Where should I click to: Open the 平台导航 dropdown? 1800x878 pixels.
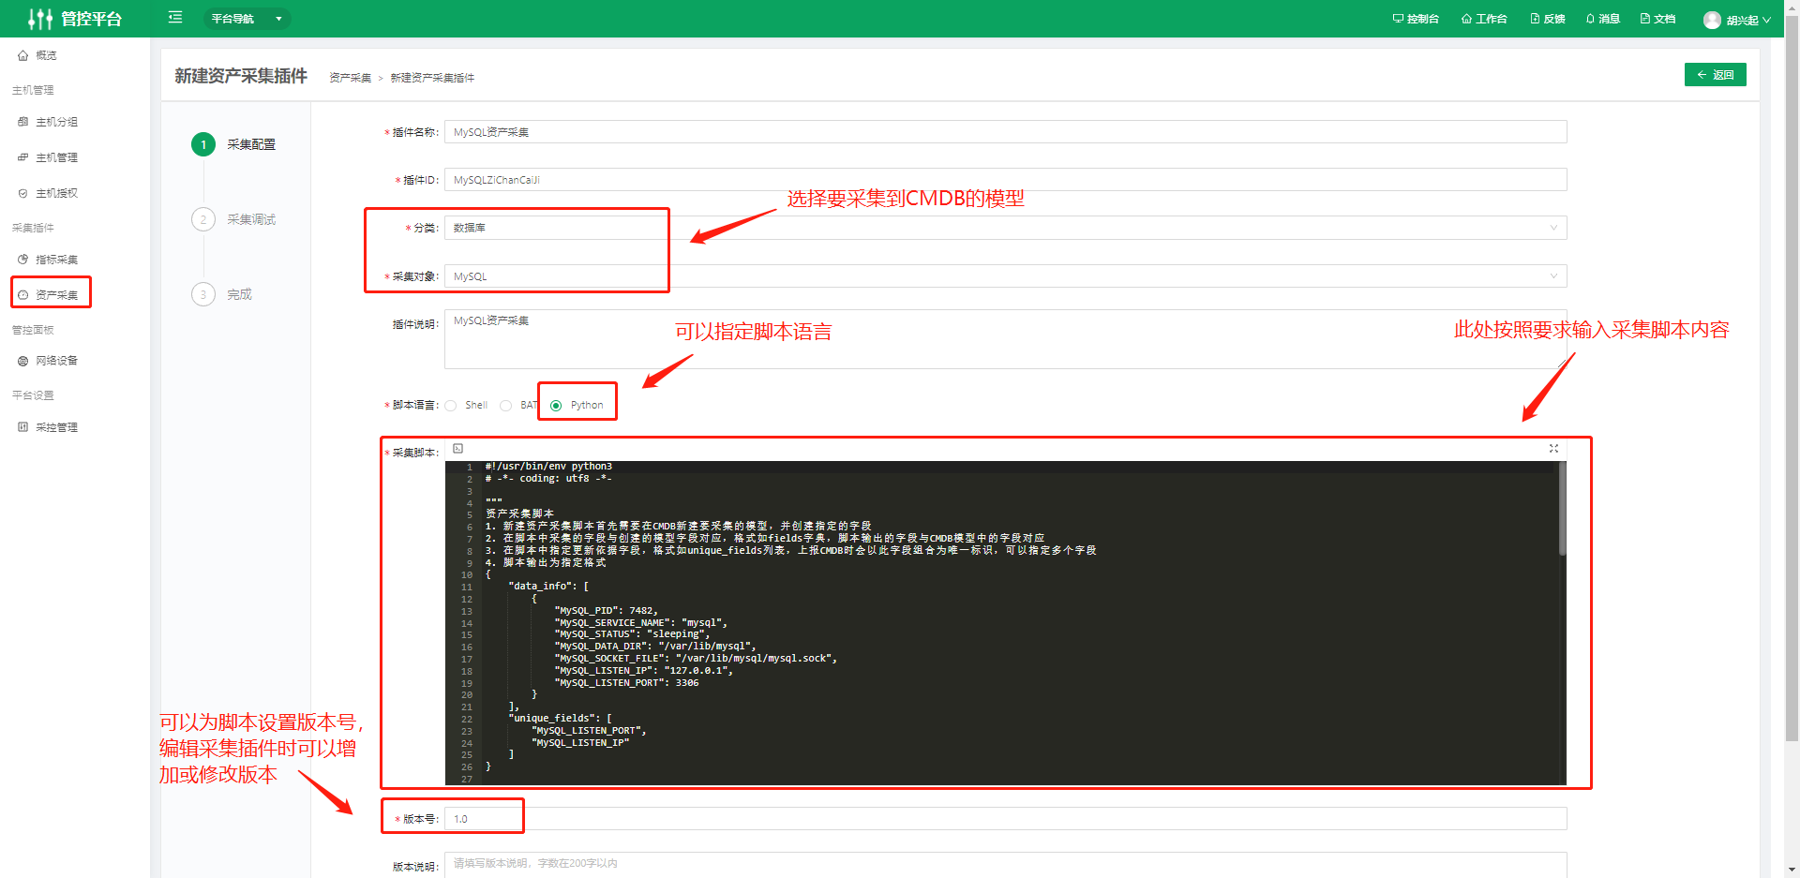pyautogui.click(x=247, y=19)
